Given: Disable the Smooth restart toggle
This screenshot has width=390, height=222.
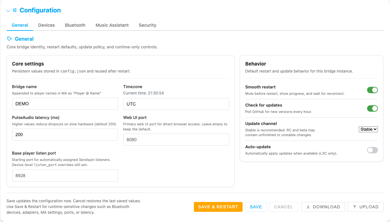Looking at the screenshot, I should click(372, 90).
